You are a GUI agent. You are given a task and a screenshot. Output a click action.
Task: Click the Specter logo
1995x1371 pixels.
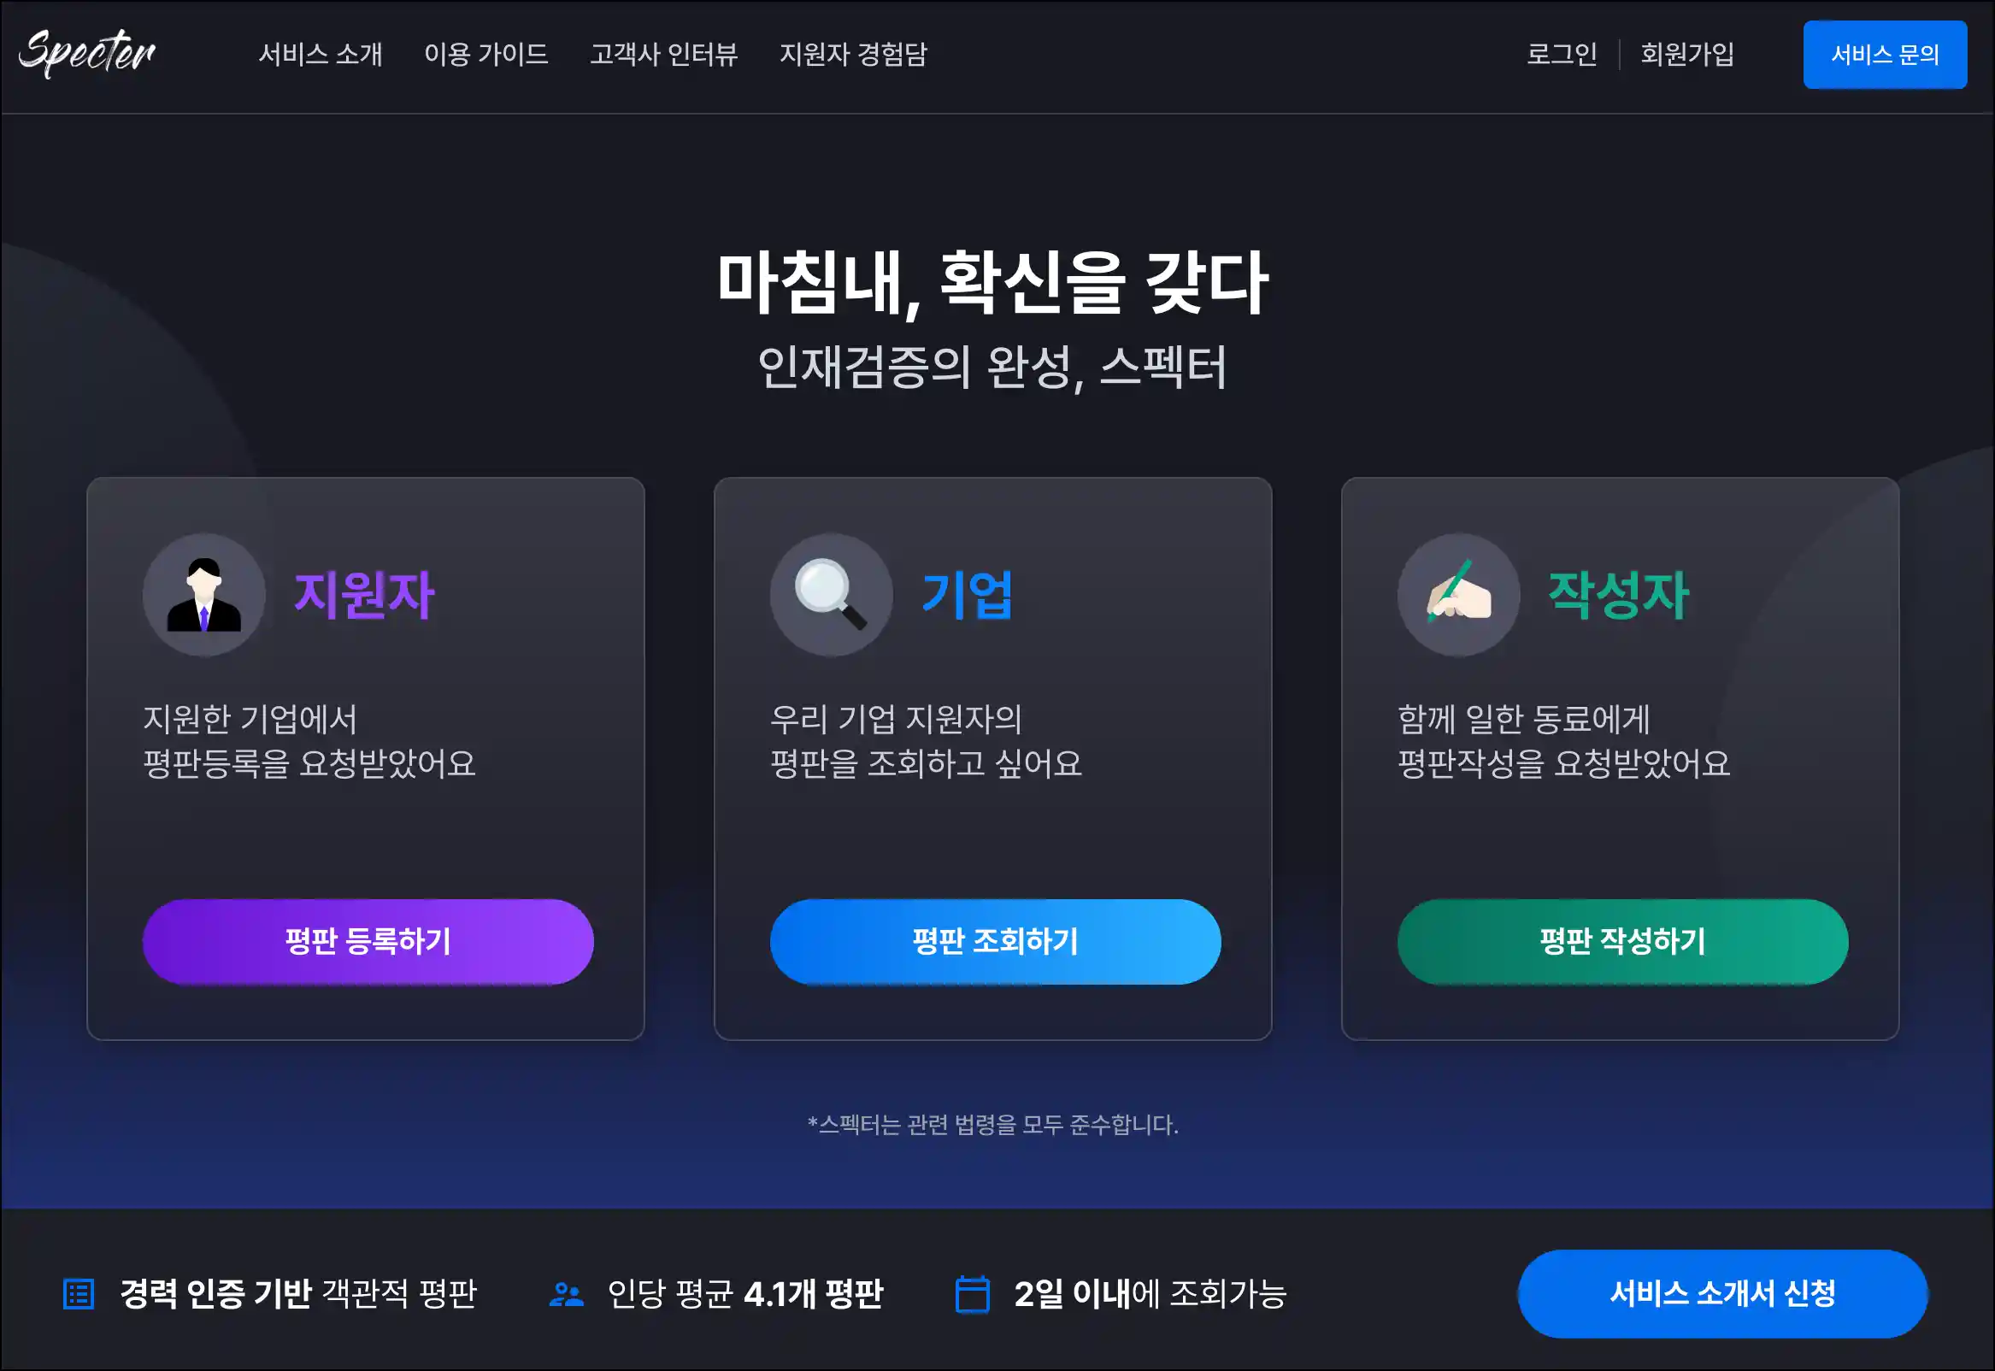[x=86, y=52]
